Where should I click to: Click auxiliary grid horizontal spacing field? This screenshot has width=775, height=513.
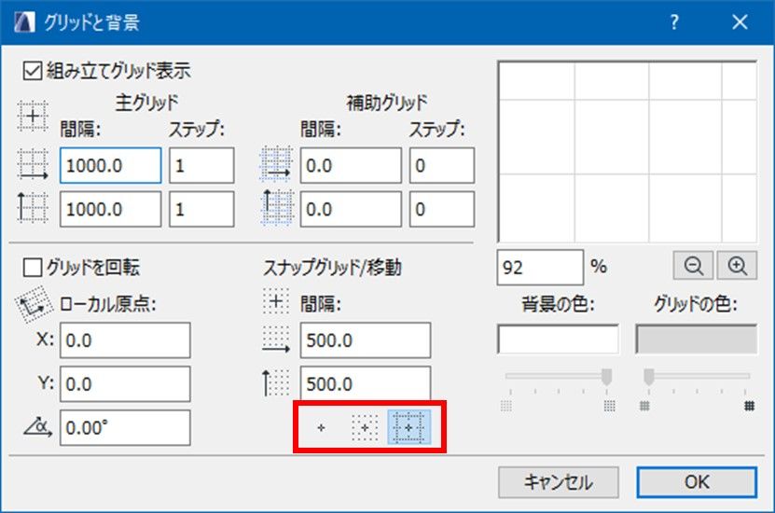[351, 165]
